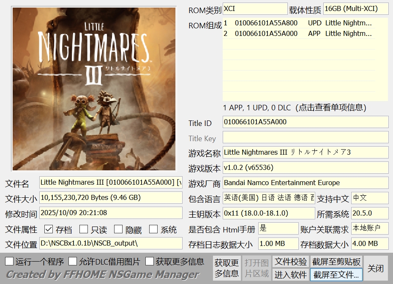Toggle the 存档 file attribute checkbox
This screenshot has height=284, width=393.
49,229
